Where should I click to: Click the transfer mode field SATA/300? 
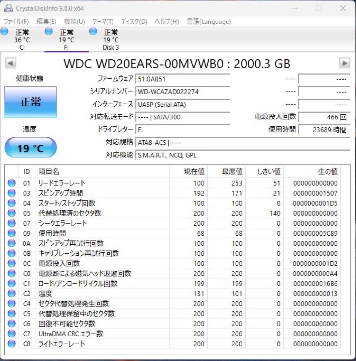coord(183,117)
